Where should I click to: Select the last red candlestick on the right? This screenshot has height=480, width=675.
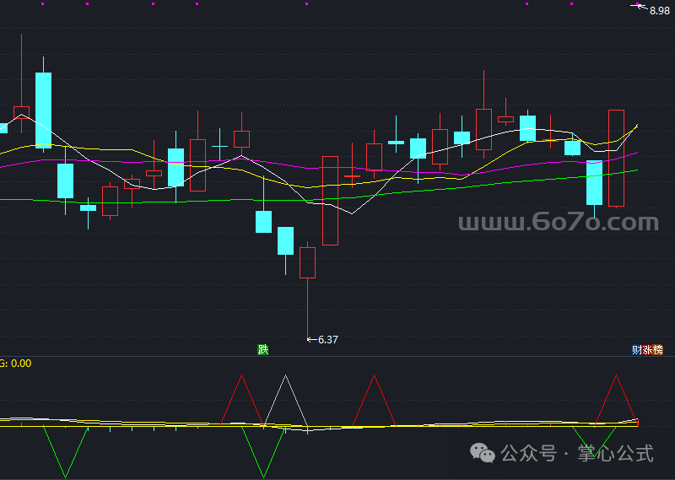pos(616,158)
